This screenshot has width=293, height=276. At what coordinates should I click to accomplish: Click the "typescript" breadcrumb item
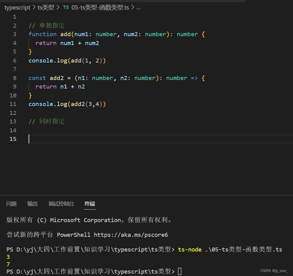coord(17,7)
